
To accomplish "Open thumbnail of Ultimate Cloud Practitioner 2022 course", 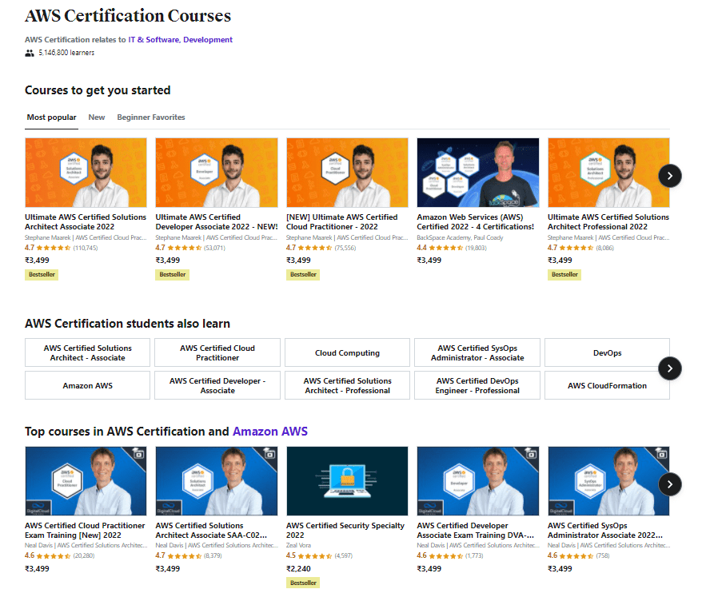I will coord(348,173).
